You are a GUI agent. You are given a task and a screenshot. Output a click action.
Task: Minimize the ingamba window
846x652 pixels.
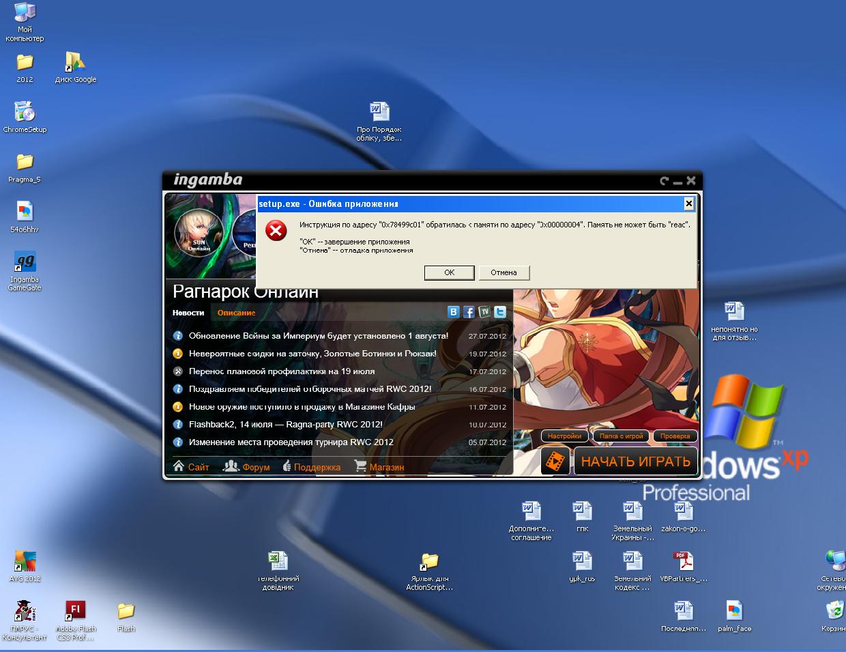pos(677,182)
